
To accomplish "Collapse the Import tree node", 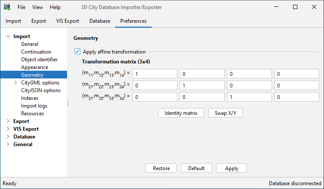I will (8, 36).
